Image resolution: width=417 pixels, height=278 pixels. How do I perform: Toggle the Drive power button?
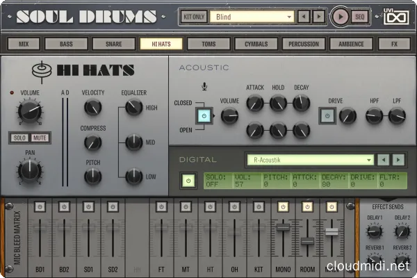(x=327, y=116)
